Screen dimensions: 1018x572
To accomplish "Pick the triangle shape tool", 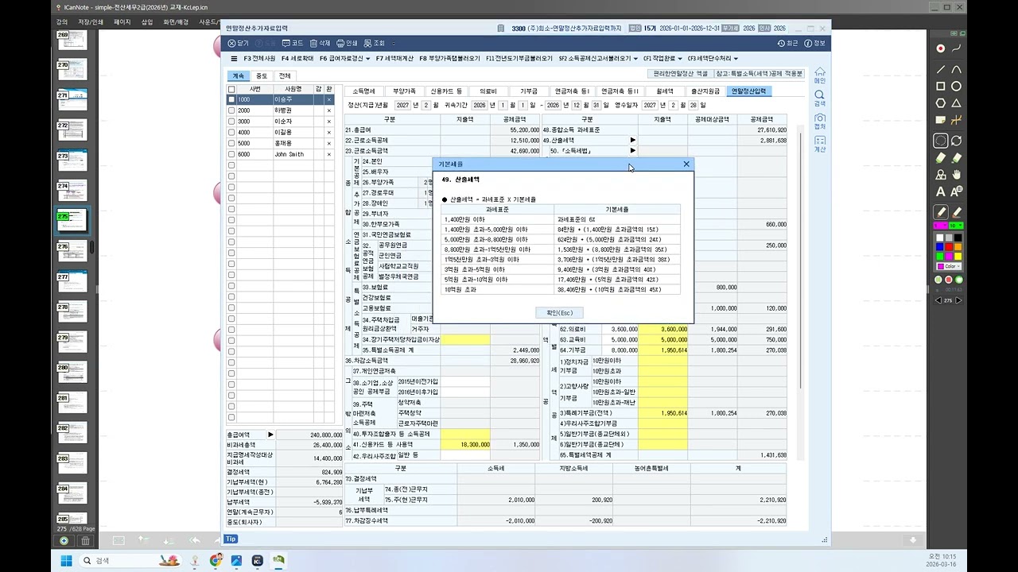I will tap(957, 103).
